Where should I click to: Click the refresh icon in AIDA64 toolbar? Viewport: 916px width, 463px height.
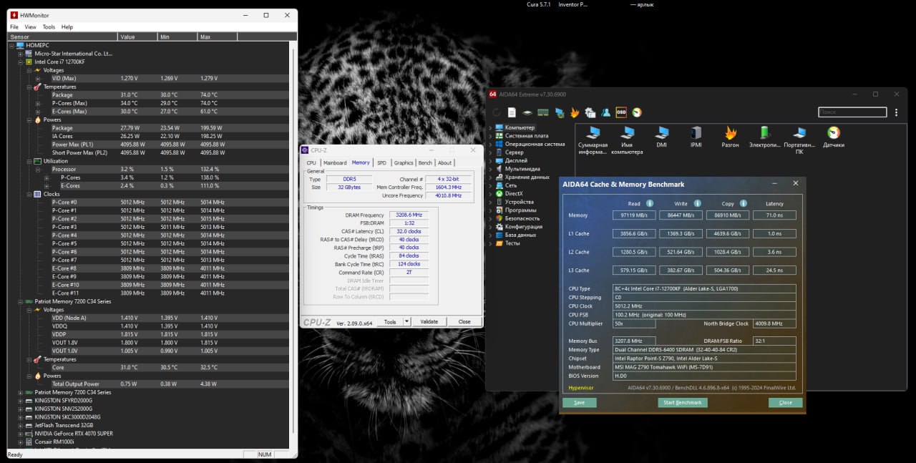click(x=497, y=112)
